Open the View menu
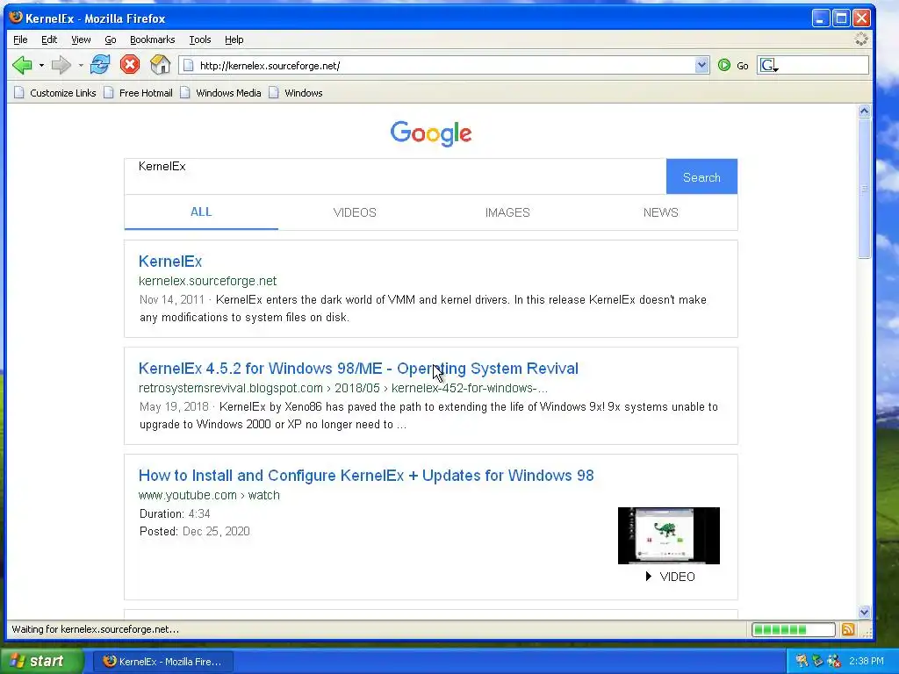 pos(81,39)
